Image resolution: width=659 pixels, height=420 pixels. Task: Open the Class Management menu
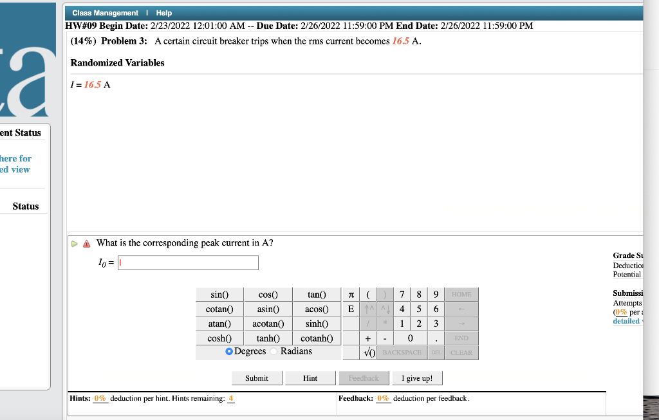(x=104, y=12)
